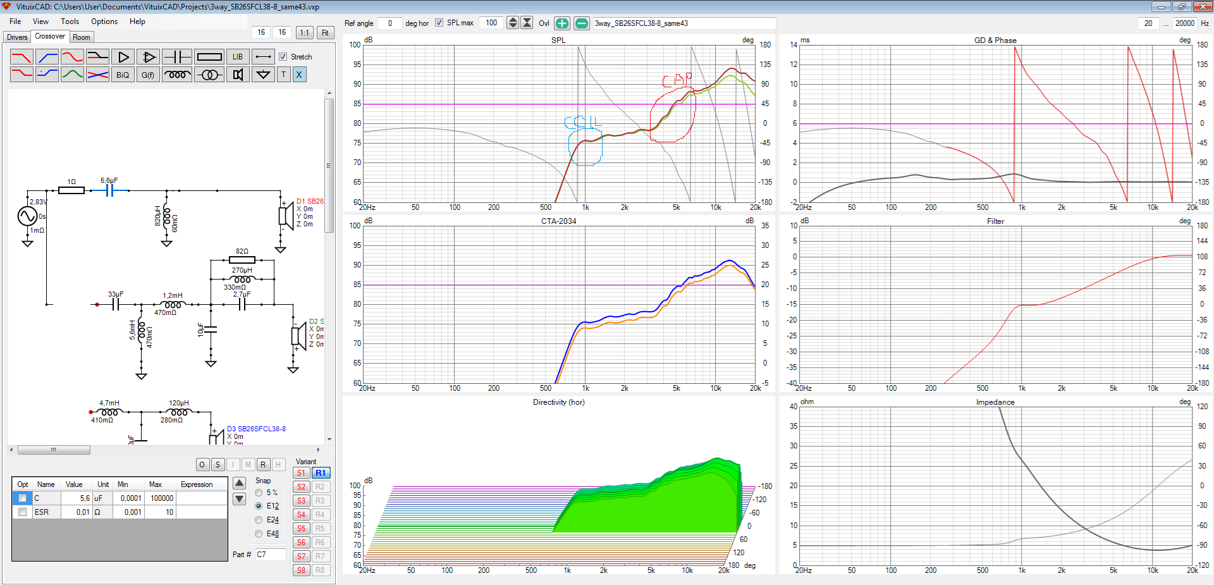Open the Options menu
This screenshot has height=585, width=1214.
click(x=104, y=22)
